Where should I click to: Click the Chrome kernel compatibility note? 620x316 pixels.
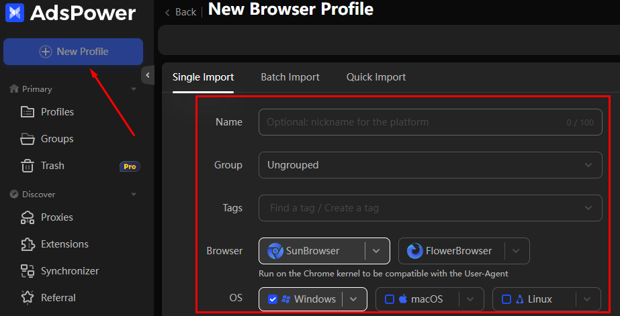383,273
